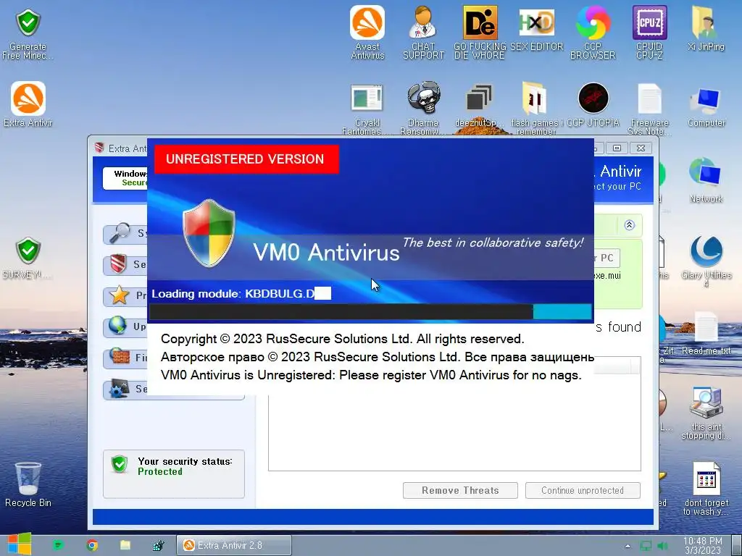The width and height of the screenshot is (742, 556).
Task: Open Dharma Ransomware skull icon
Action: pyautogui.click(x=423, y=109)
